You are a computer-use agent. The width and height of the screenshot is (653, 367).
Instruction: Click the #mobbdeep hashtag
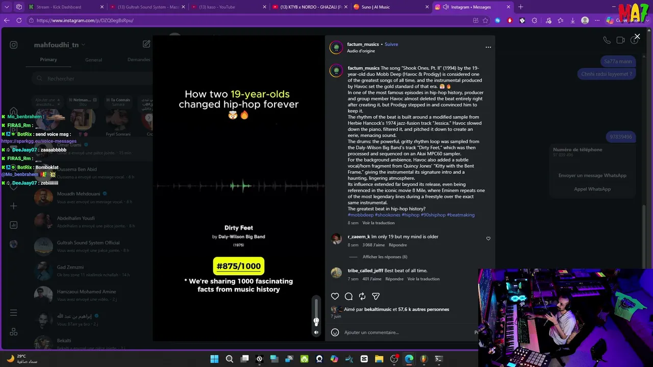click(x=361, y=215)
